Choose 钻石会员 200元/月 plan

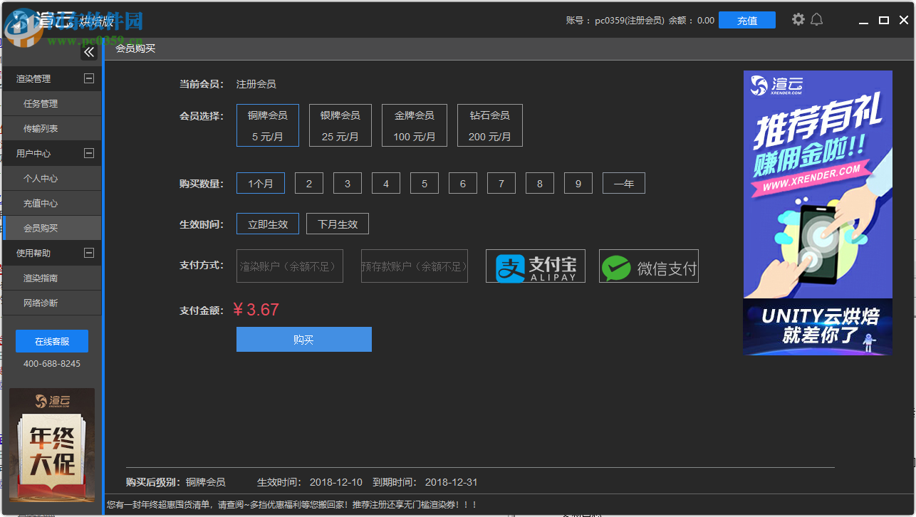coord(490,125)
